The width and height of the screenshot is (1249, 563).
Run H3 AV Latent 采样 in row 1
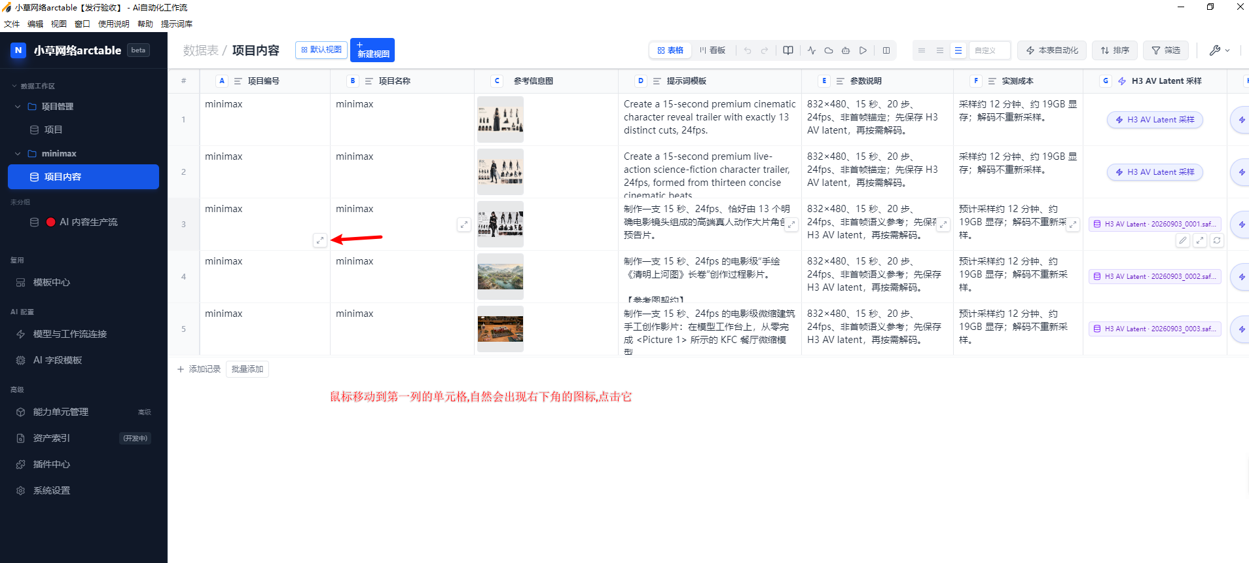point(1155,120)
